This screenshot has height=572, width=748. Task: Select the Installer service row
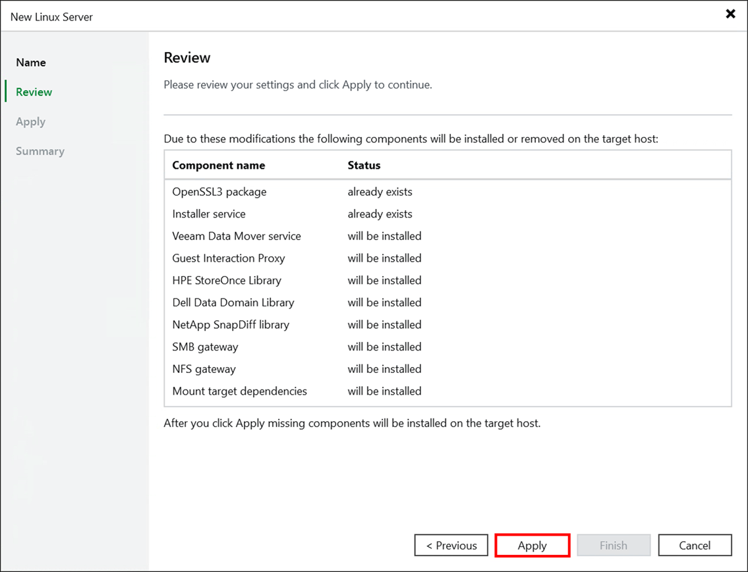pyautogui.click(x=297, y=214)
